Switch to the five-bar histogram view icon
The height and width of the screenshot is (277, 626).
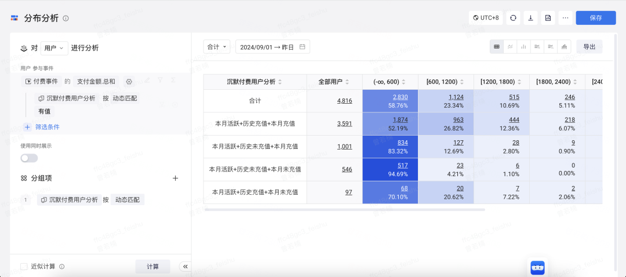[564, 47]
